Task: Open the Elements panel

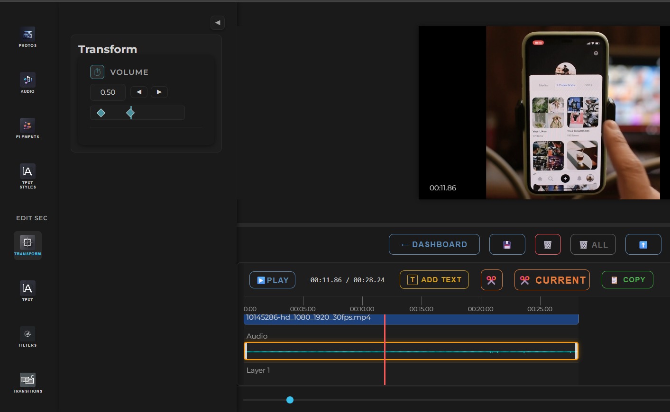Action: [28, 129]
